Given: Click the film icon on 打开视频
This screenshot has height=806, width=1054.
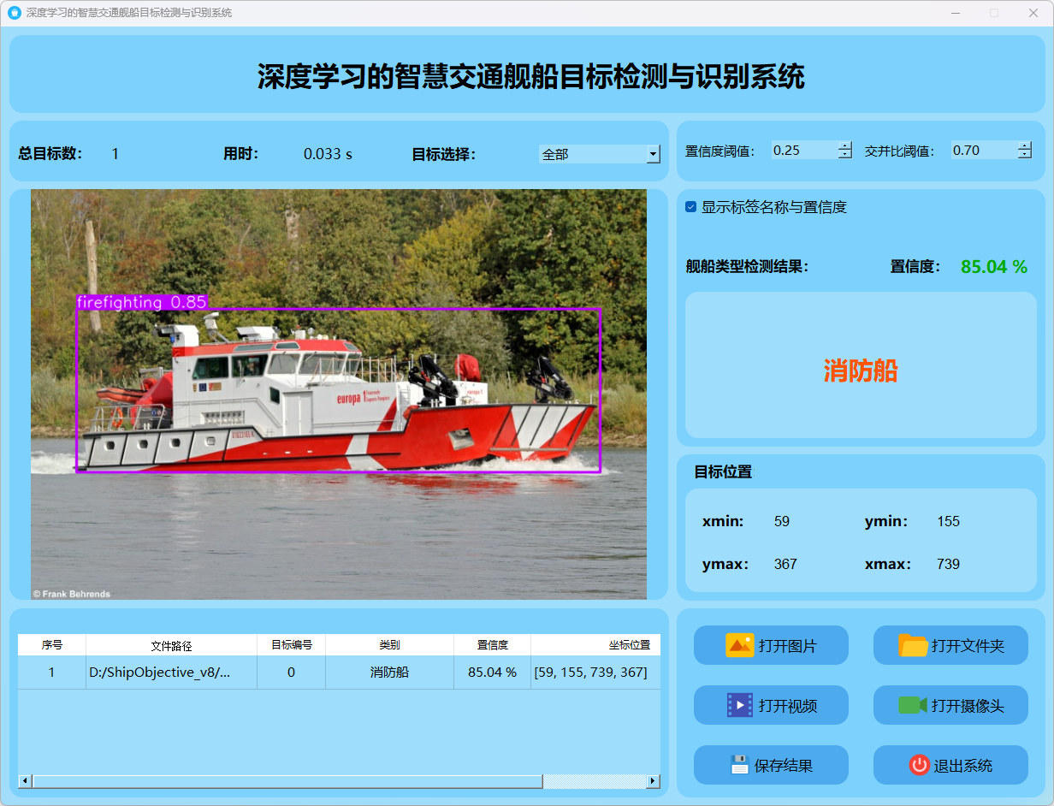Looking at the screenshot, I should tap(739, 705).
